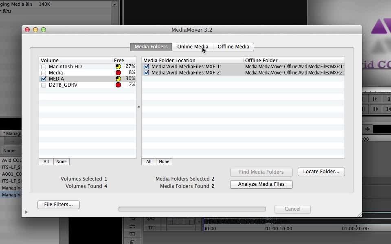The width and height of the screenshot is (391, 244).
Task: Check the D2TB_GDRV volume checkbox
Action: (x=44, y=85)
